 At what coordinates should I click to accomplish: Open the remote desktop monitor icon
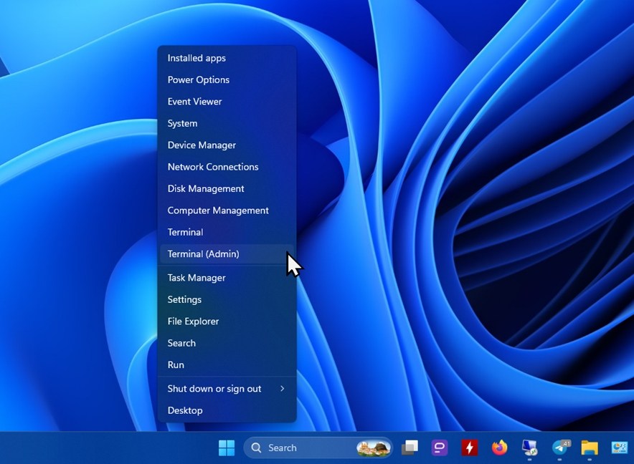530,448
